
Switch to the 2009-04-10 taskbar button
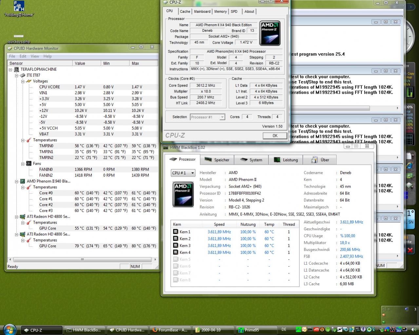(x=213, y=330)
